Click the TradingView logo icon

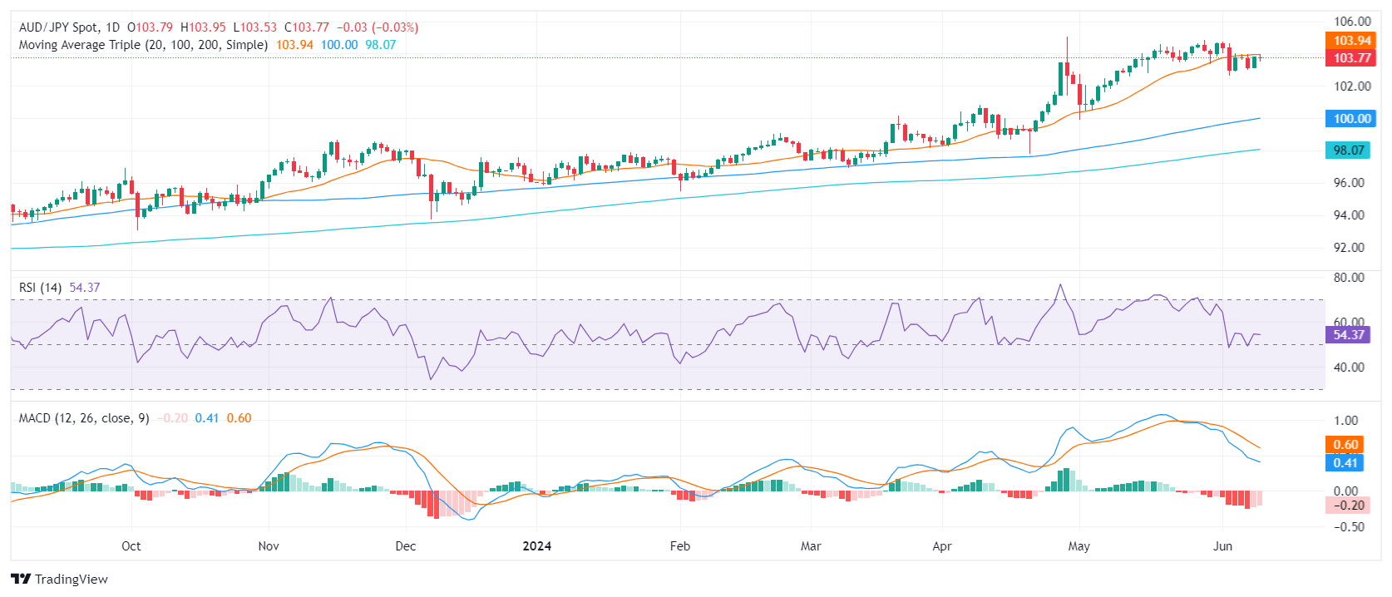[x=21, y=579]
